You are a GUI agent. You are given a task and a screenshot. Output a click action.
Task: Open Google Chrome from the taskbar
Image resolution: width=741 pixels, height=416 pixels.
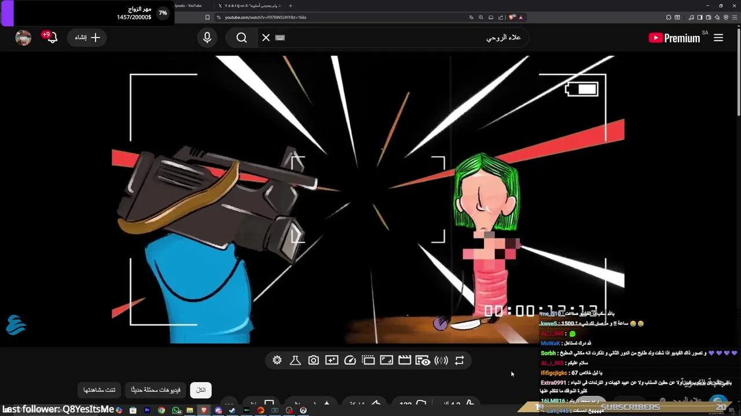coord(162,410)
